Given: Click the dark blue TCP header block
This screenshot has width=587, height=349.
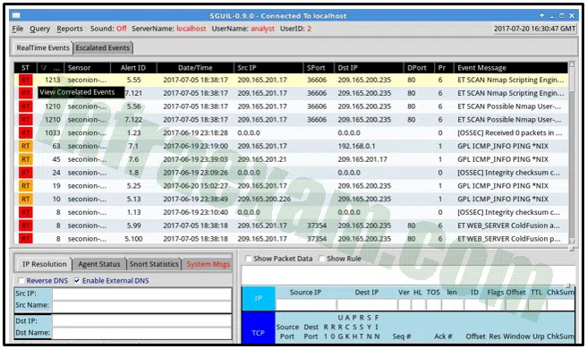Looking at the screenshot, I should [259, 333].
